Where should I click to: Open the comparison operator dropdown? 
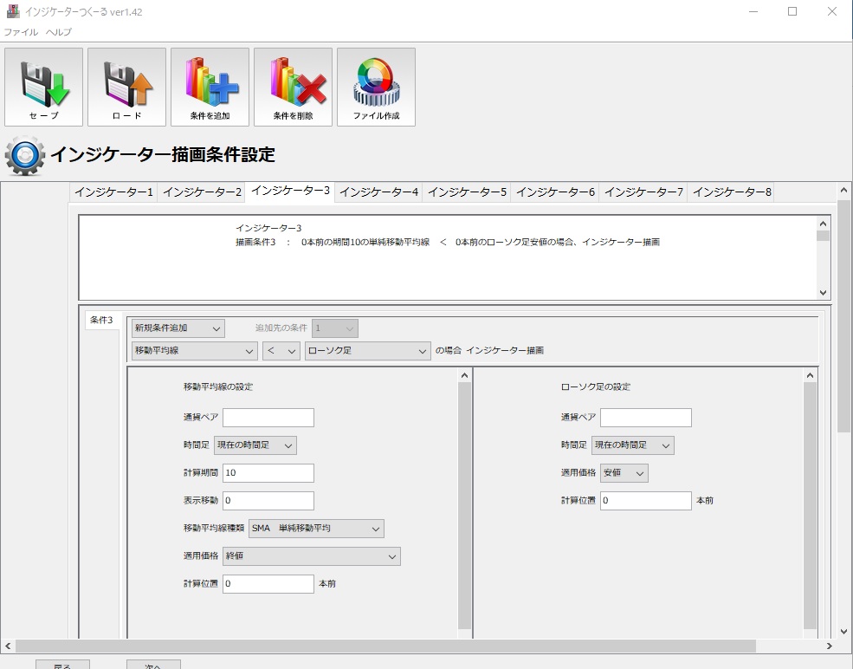coord(281,351)
